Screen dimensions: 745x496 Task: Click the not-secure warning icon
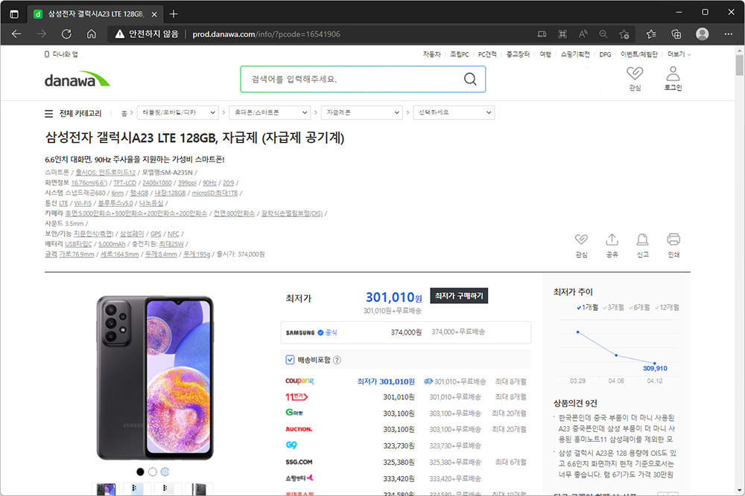[x=120, y=34]
